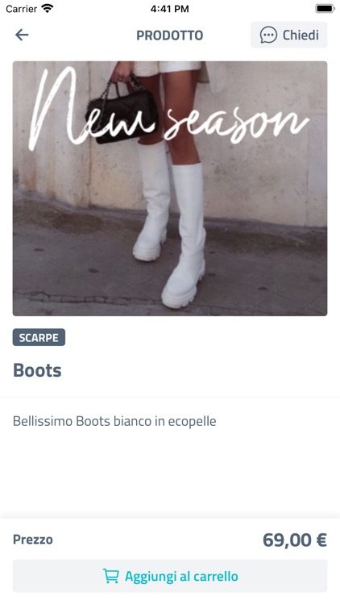Tap the battery indicator icon
Image resolution: width=340 pixels, height=605 pixels.
pyautogui.click(x=324, y=9)
